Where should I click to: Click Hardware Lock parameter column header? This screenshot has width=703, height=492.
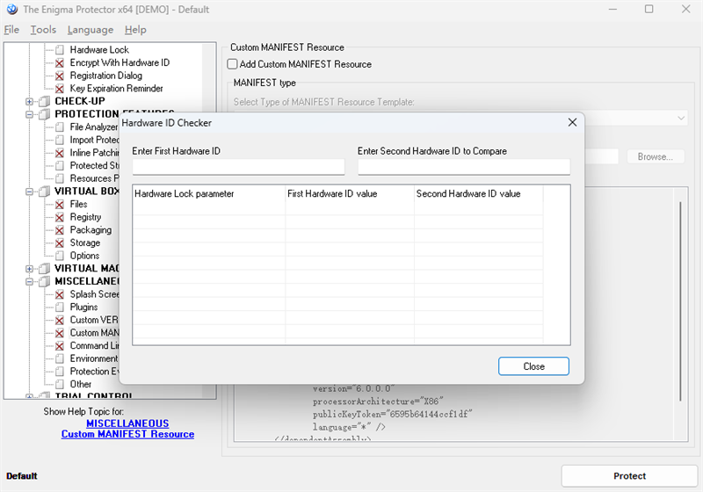[209, 193]
